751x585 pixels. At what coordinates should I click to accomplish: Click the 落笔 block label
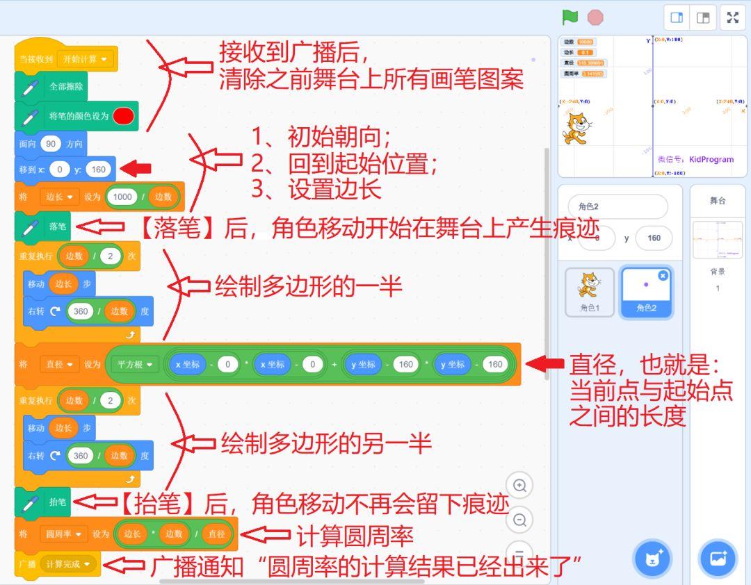point(58,226)
